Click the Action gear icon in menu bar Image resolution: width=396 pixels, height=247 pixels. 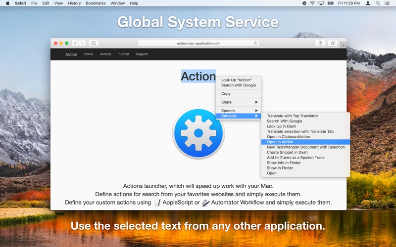tap(304, 3)
